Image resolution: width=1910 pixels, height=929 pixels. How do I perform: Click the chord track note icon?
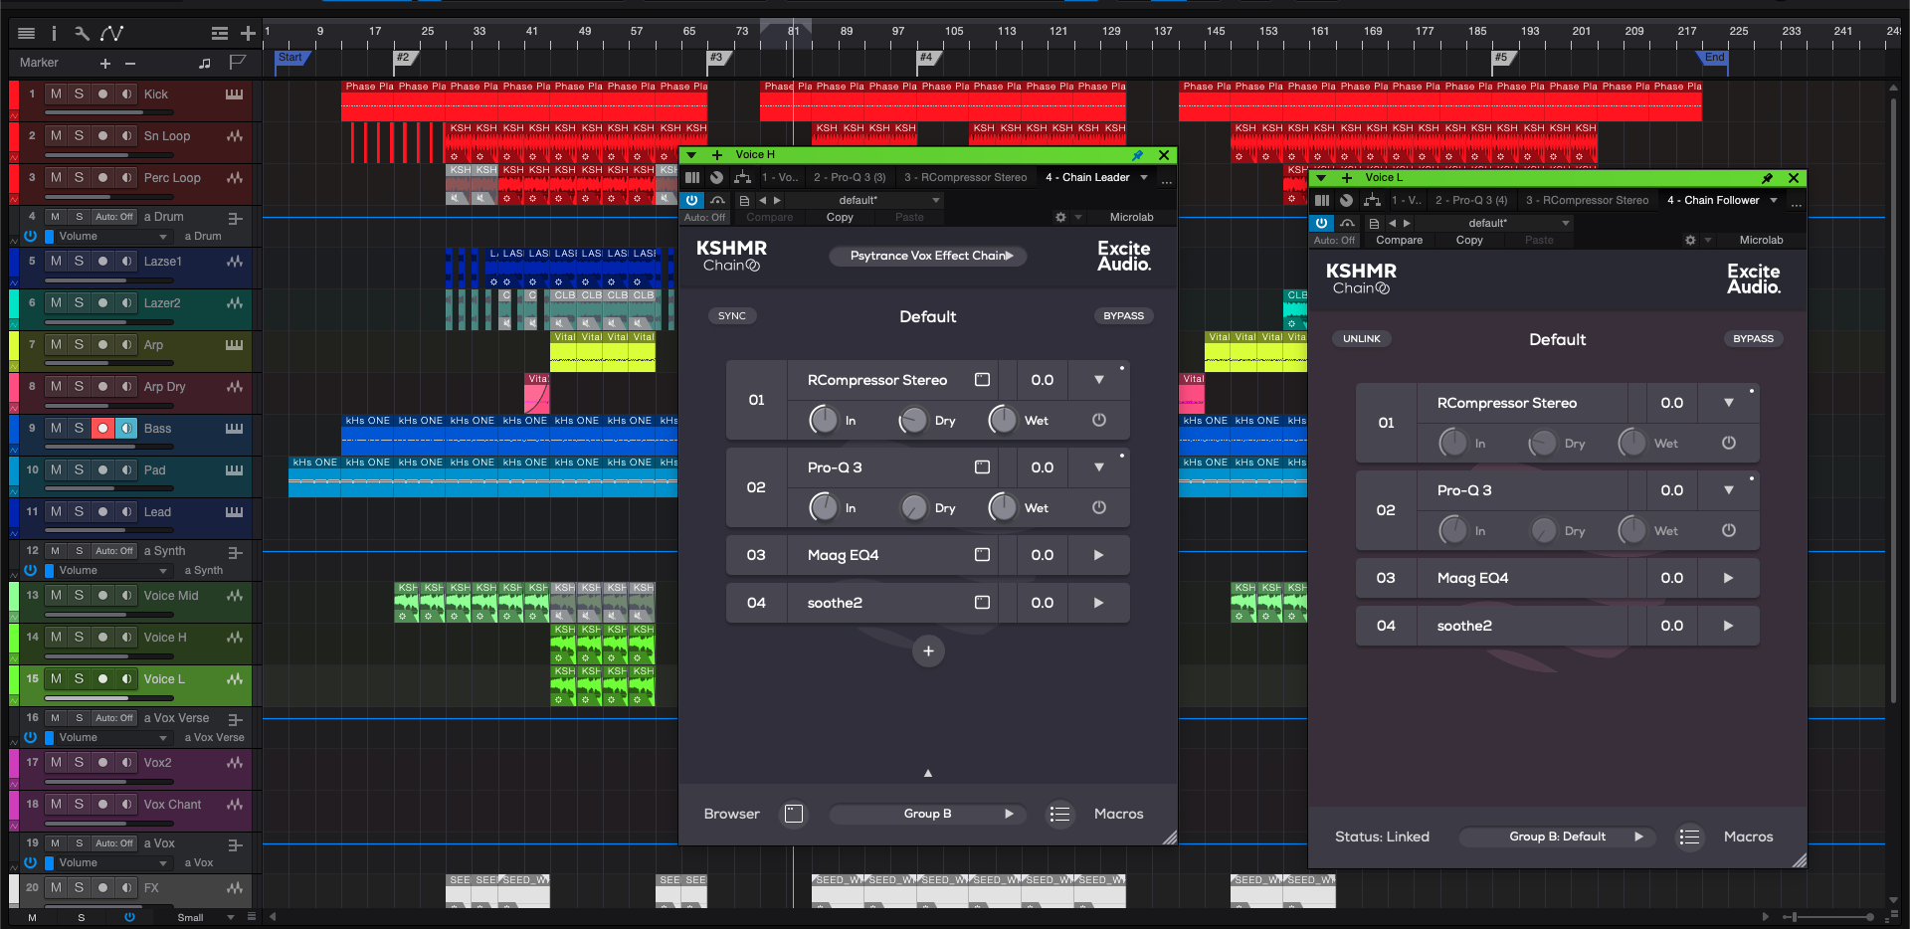[x=205, y=64]
